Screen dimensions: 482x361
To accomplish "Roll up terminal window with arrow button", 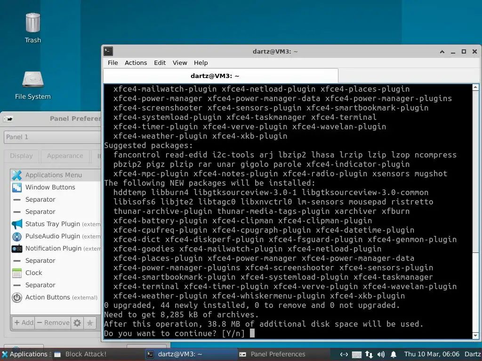I will 442,52.
